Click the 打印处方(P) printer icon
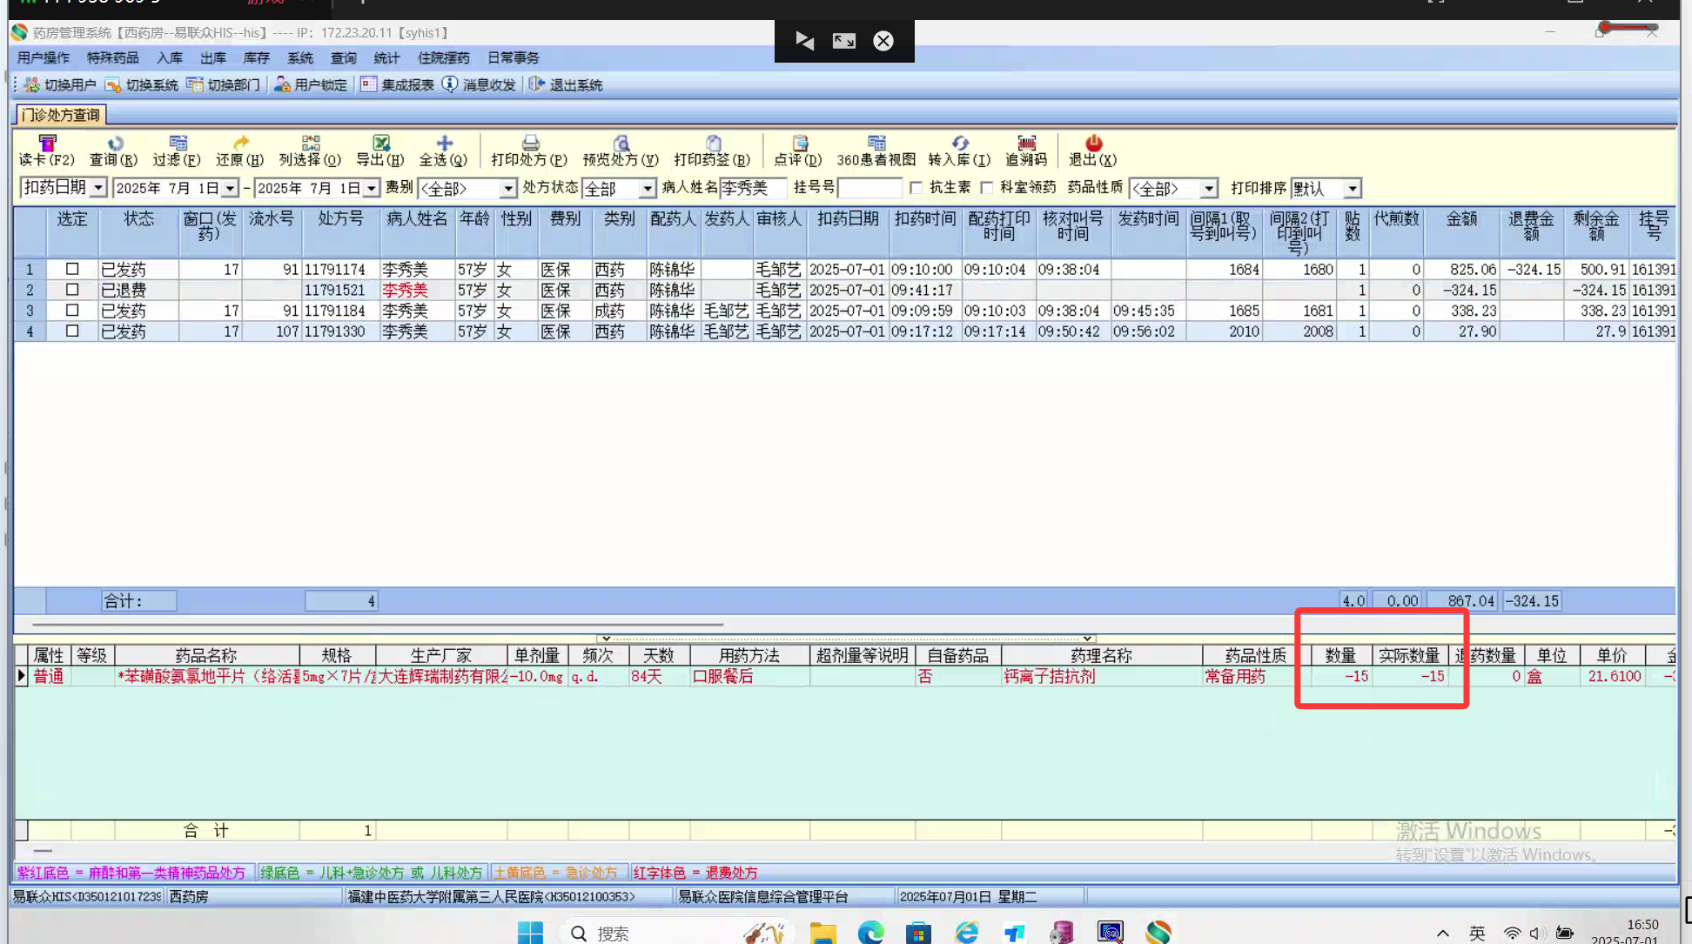1692x944 pixels. [529, 144]
